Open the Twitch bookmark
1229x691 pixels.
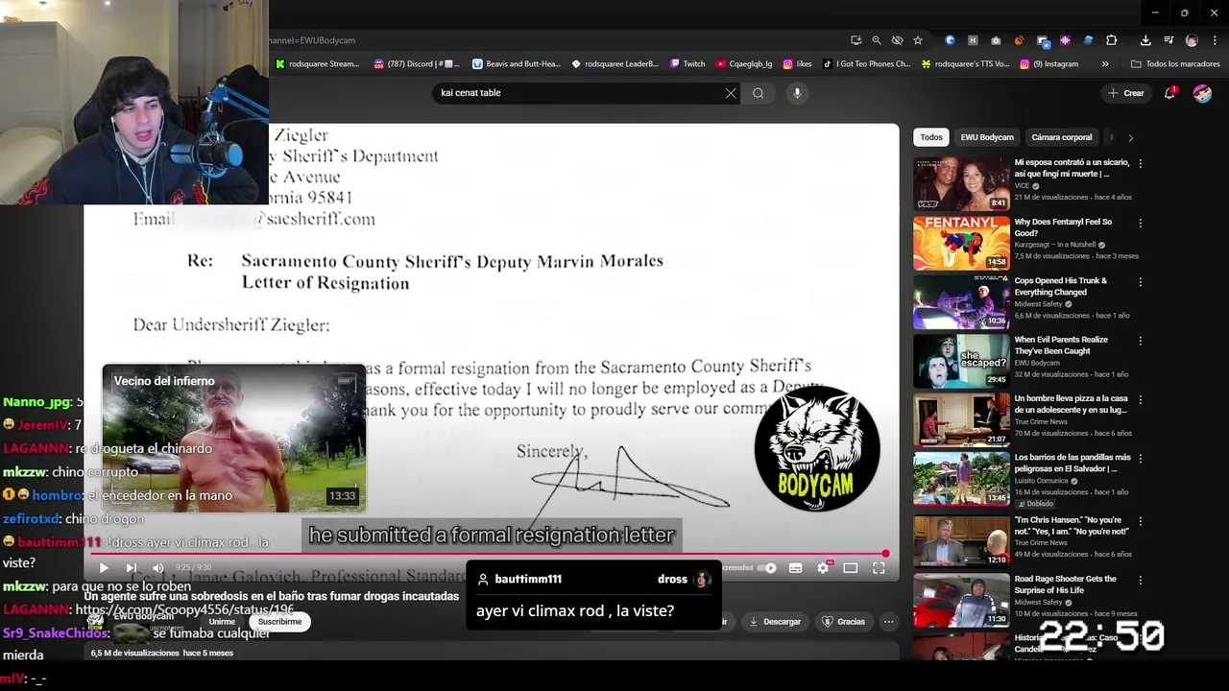point(687,64)
